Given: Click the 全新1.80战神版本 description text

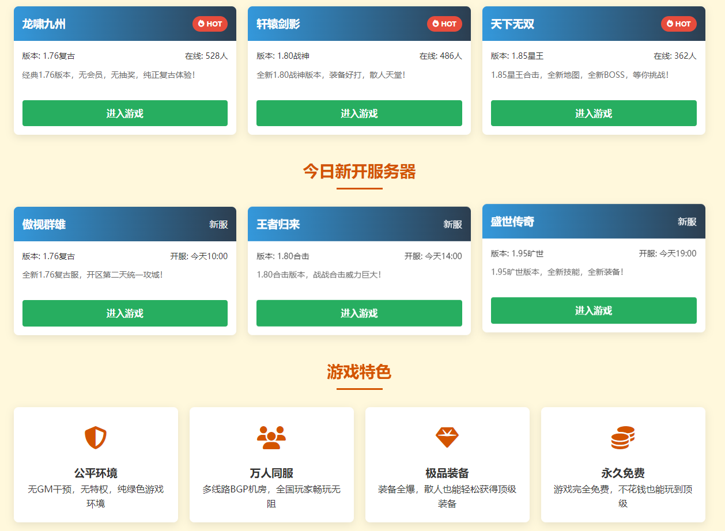Looking at the screenshot, I should click(x=331, y=75).
